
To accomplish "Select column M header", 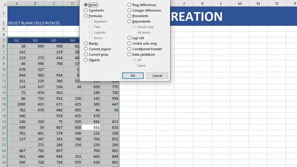I will pyautogui.click(x=239, y=4).
